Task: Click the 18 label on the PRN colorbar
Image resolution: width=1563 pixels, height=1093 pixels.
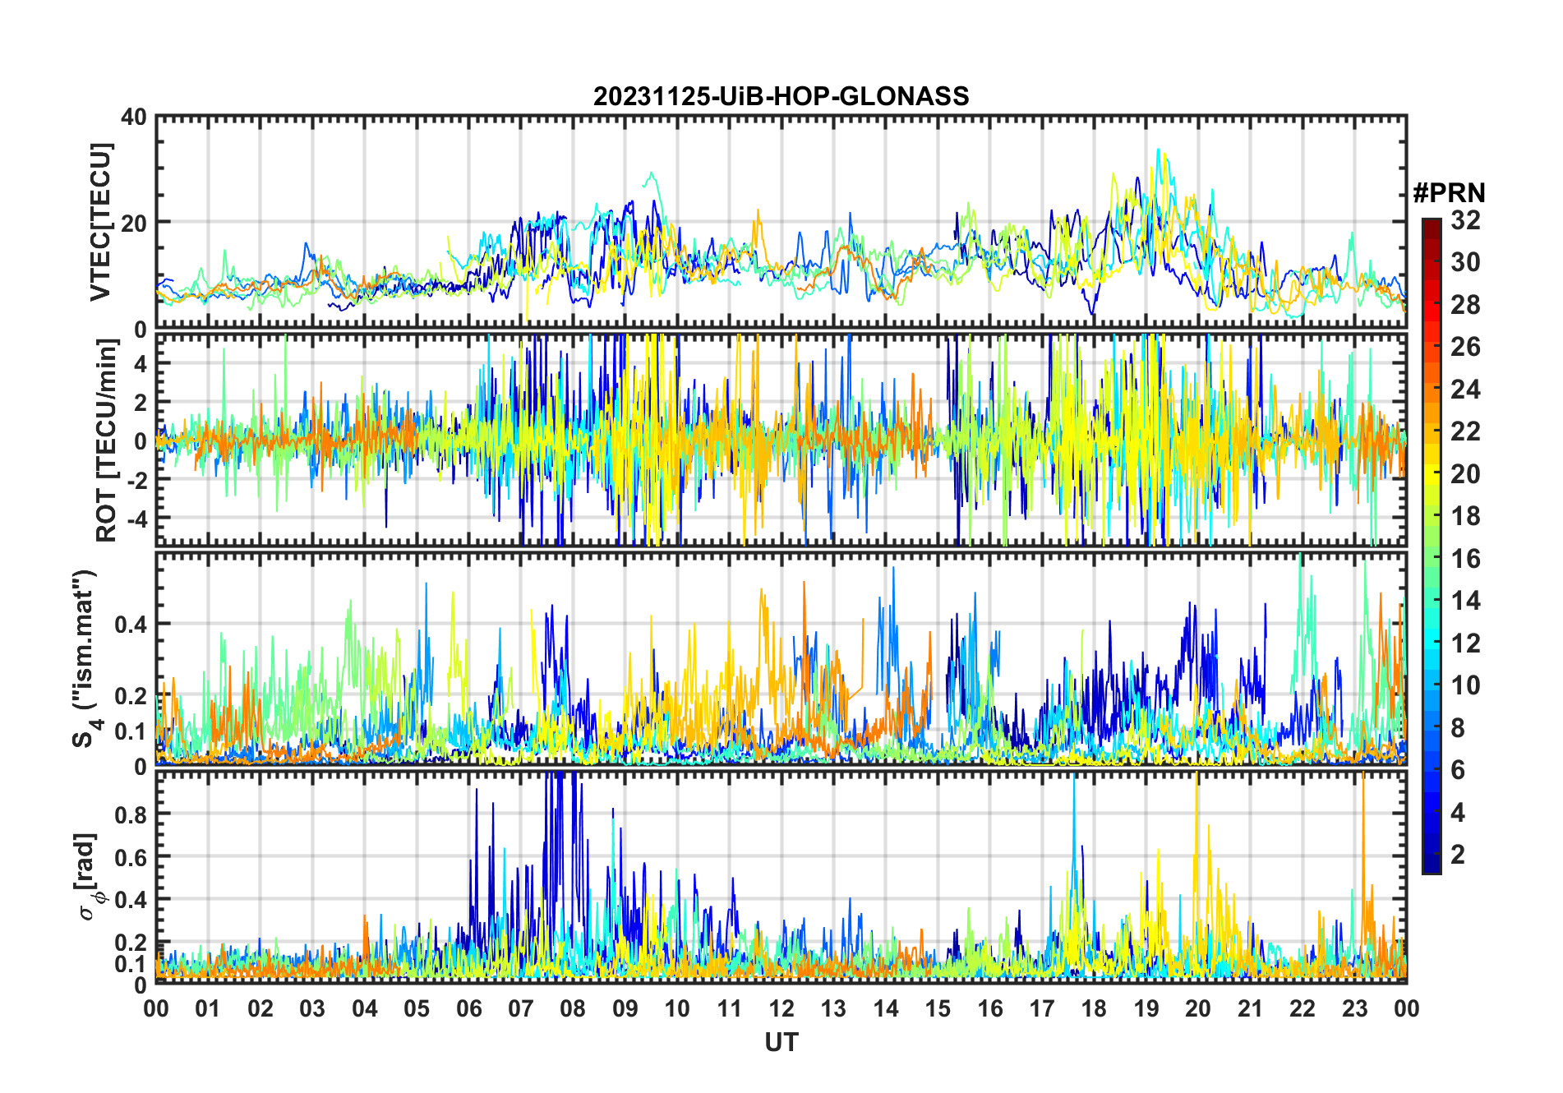Action: click(x=1465, y=516)
